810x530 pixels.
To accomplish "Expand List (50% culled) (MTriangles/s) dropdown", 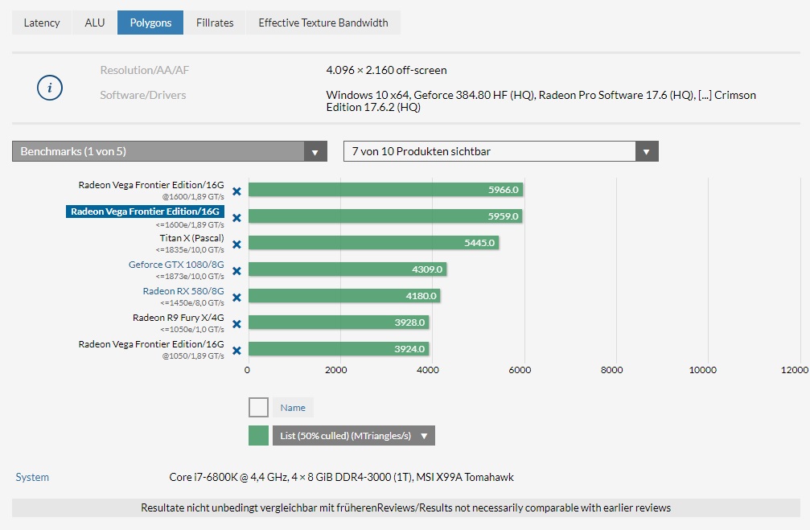I will [x=353, y=435].
